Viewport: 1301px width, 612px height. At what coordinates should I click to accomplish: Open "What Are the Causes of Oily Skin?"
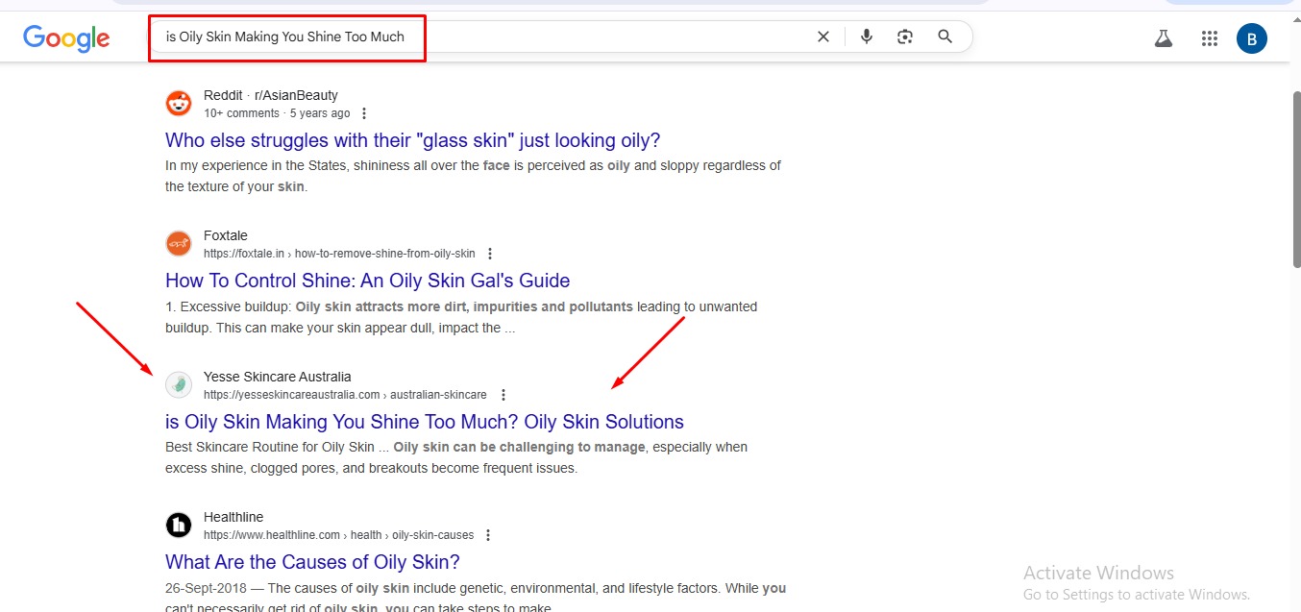(x=312, y=562)
